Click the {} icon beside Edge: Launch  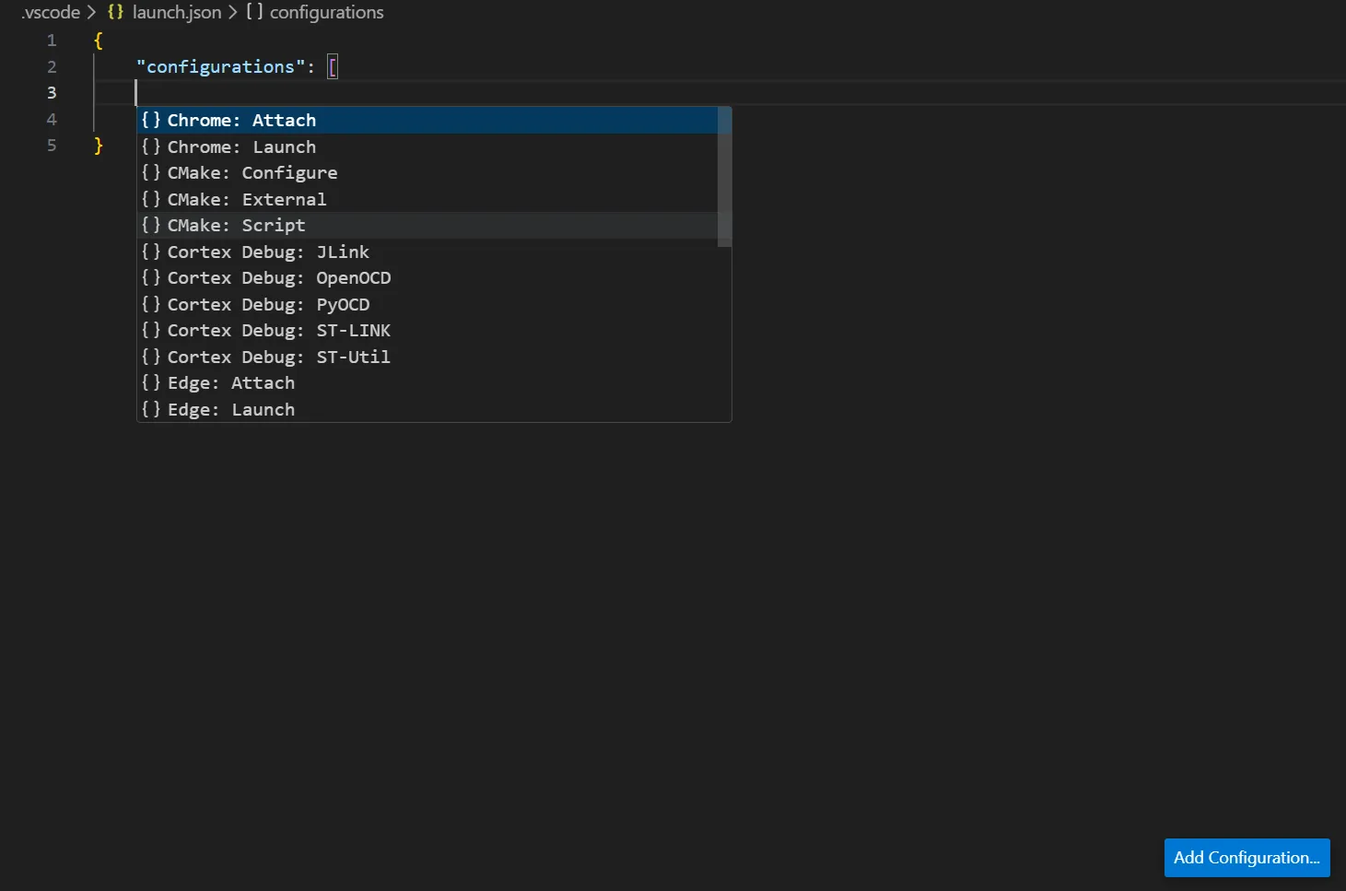[x=151, y=409]
